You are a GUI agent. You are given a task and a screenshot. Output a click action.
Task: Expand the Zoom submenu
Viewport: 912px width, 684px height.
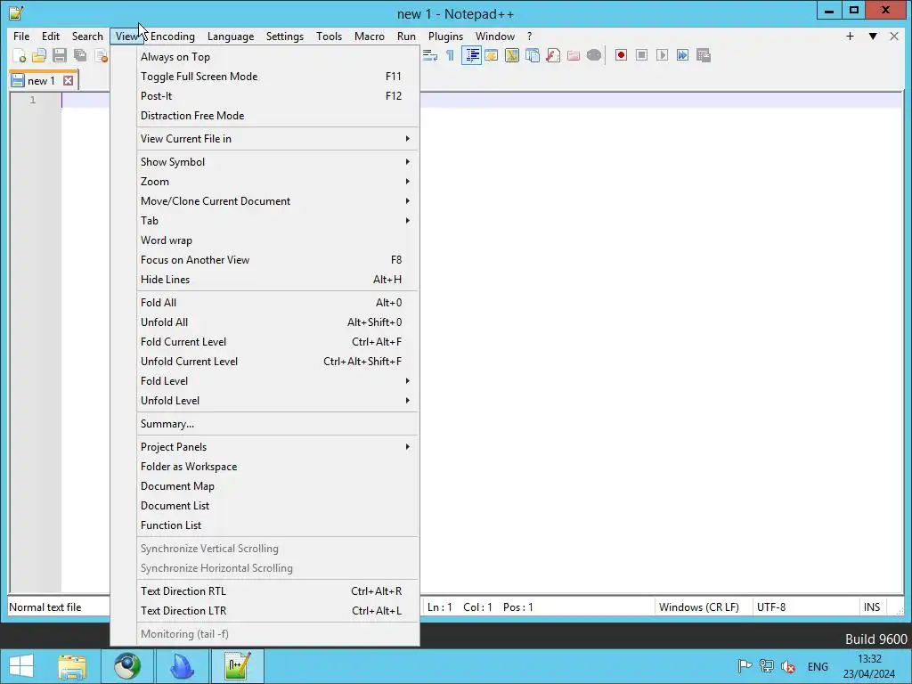(x=278, y=182)
